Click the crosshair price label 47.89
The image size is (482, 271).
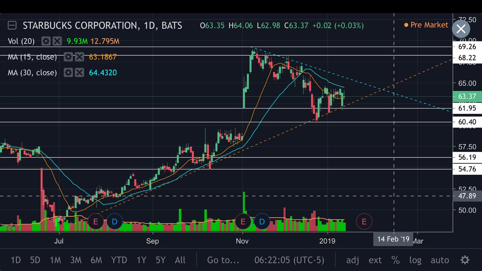click(466, 196)
